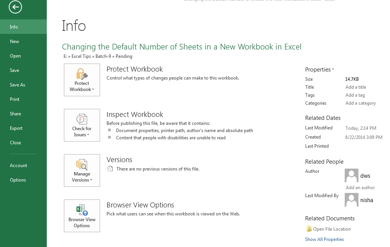The height and width of the screenshot is (247, 390).
Task: Choose Open in the sidebar
Action: [23, 56]
